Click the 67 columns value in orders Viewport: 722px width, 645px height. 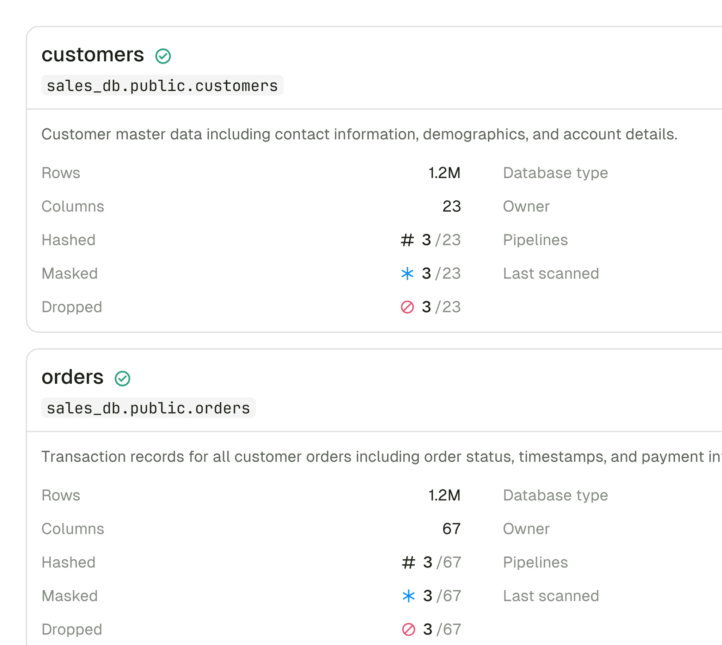[451, 529]
